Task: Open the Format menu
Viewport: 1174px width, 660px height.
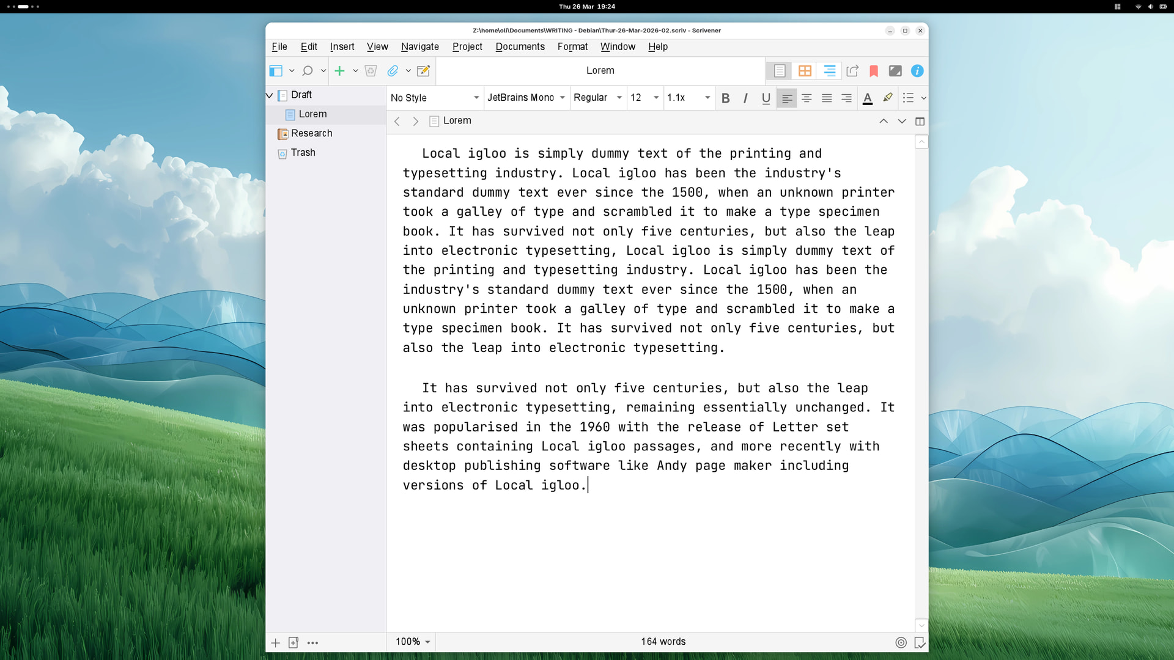Action: (572, 46)
